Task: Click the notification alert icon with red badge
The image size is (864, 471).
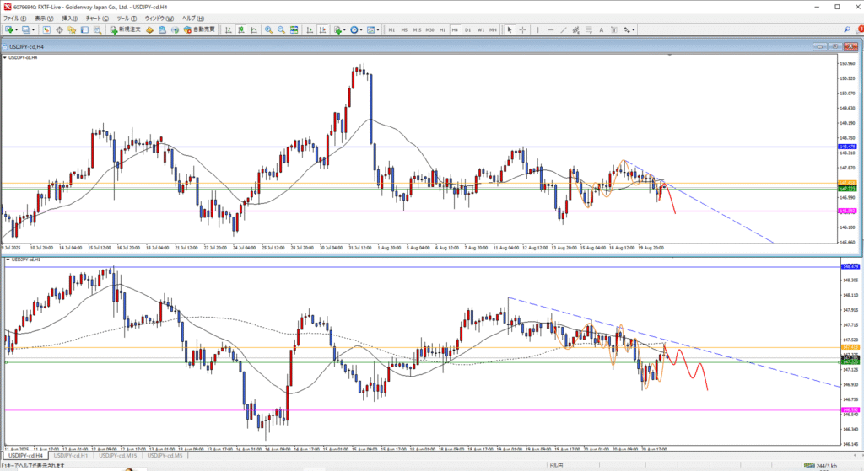Action: coord(859,29)
